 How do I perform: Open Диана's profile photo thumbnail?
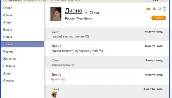click(56, 14)
